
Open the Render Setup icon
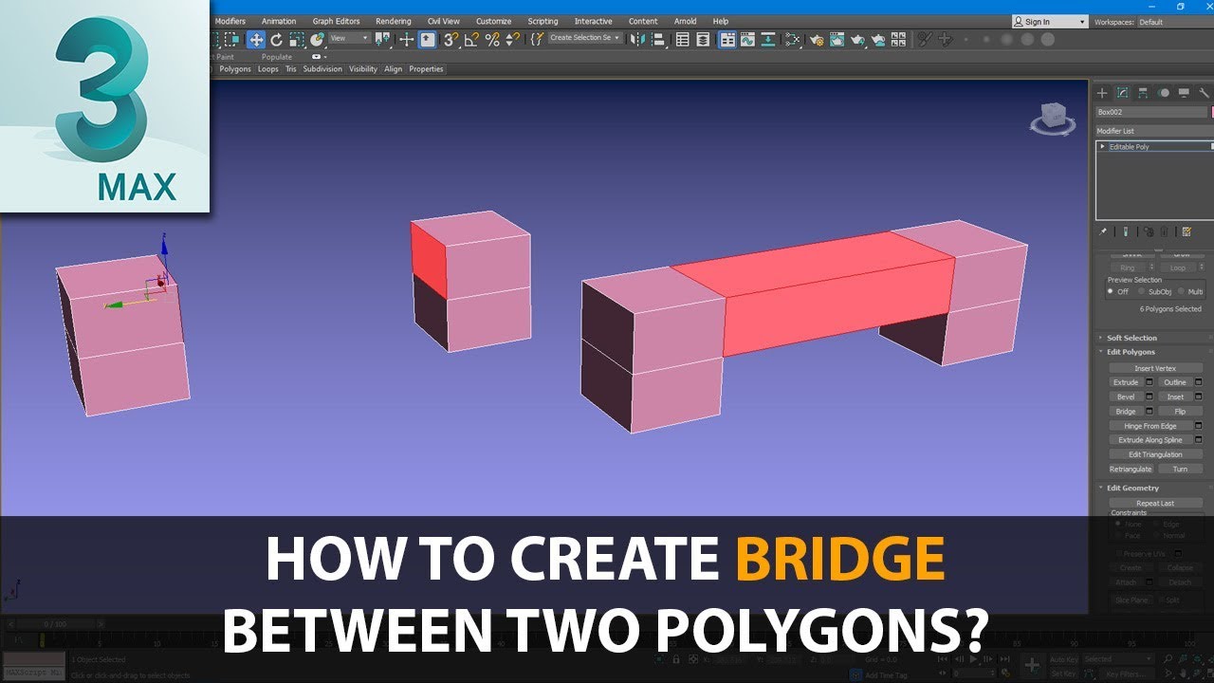click(x=816, y=39)
